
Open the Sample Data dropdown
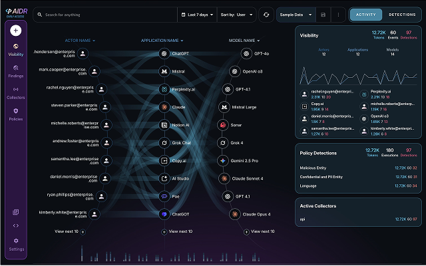[x=296, y=15]
